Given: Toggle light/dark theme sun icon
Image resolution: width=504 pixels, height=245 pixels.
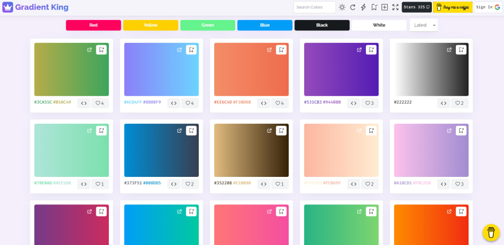Looking at the screenshot, I should (342, 7).
